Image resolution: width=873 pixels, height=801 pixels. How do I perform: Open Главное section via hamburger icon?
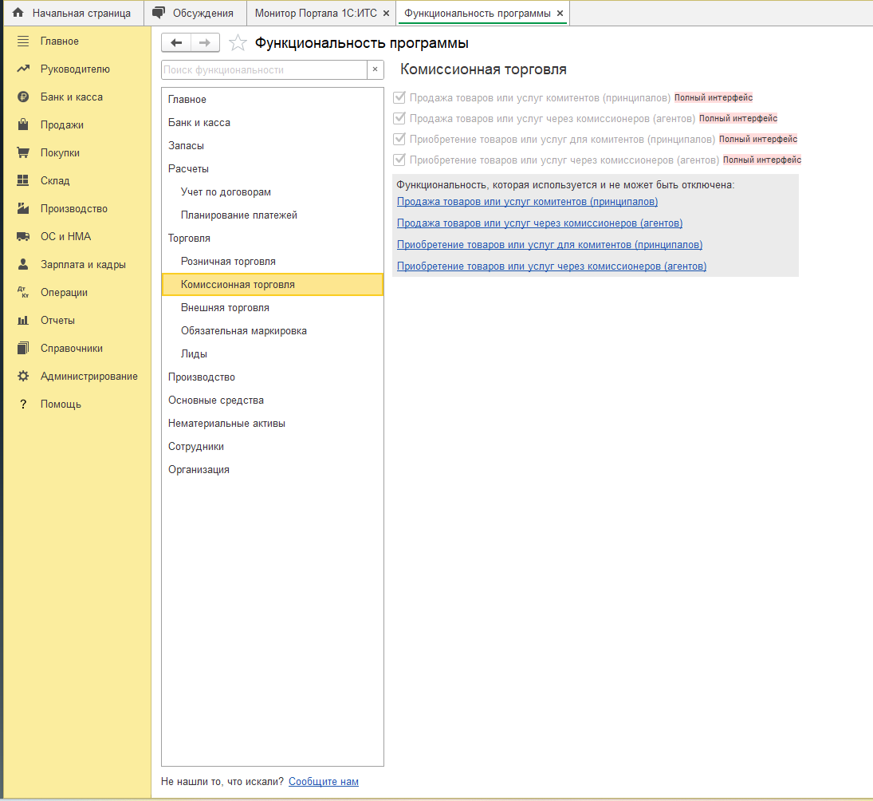[23, 41]
